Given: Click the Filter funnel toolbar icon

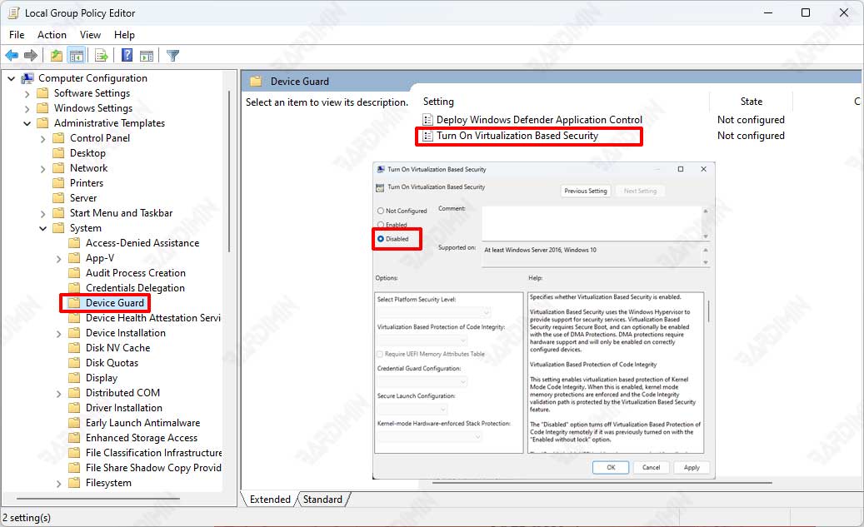Looking at the screenshot, I should point(172,56).
